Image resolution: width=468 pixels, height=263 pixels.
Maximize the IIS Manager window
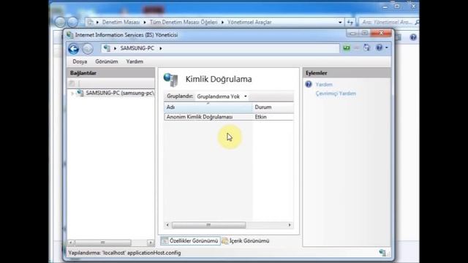(x=364, y=33)
